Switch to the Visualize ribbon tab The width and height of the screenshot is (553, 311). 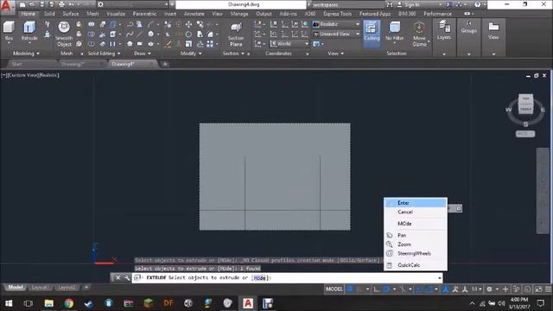[116, 14]
